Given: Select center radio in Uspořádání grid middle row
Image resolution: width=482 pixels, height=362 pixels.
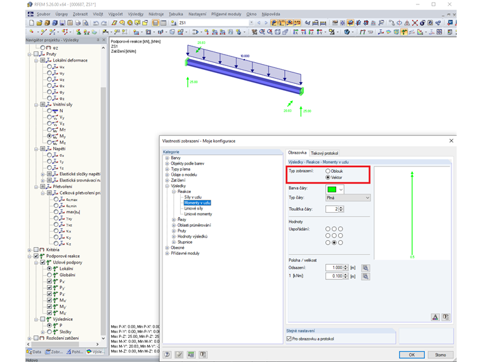Looking at the screenshot, I should coord(334,236).
